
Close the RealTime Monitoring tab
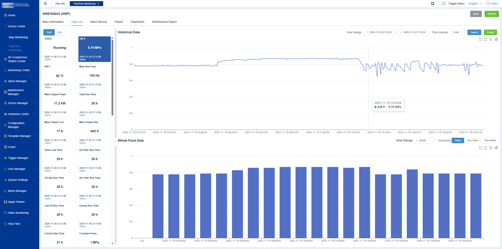coord(98,4)
